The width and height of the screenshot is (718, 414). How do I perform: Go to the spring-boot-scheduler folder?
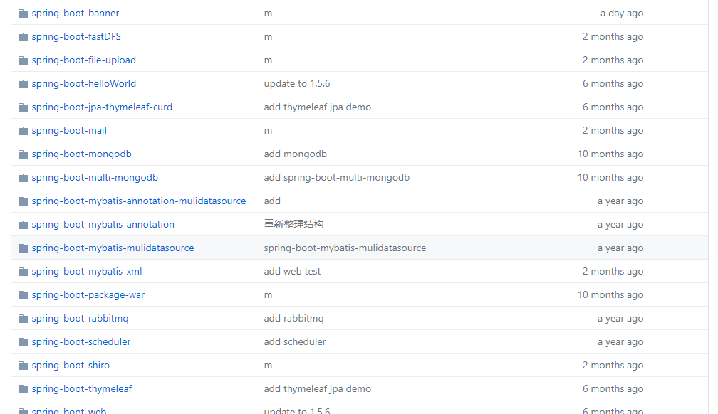(81, 341)
